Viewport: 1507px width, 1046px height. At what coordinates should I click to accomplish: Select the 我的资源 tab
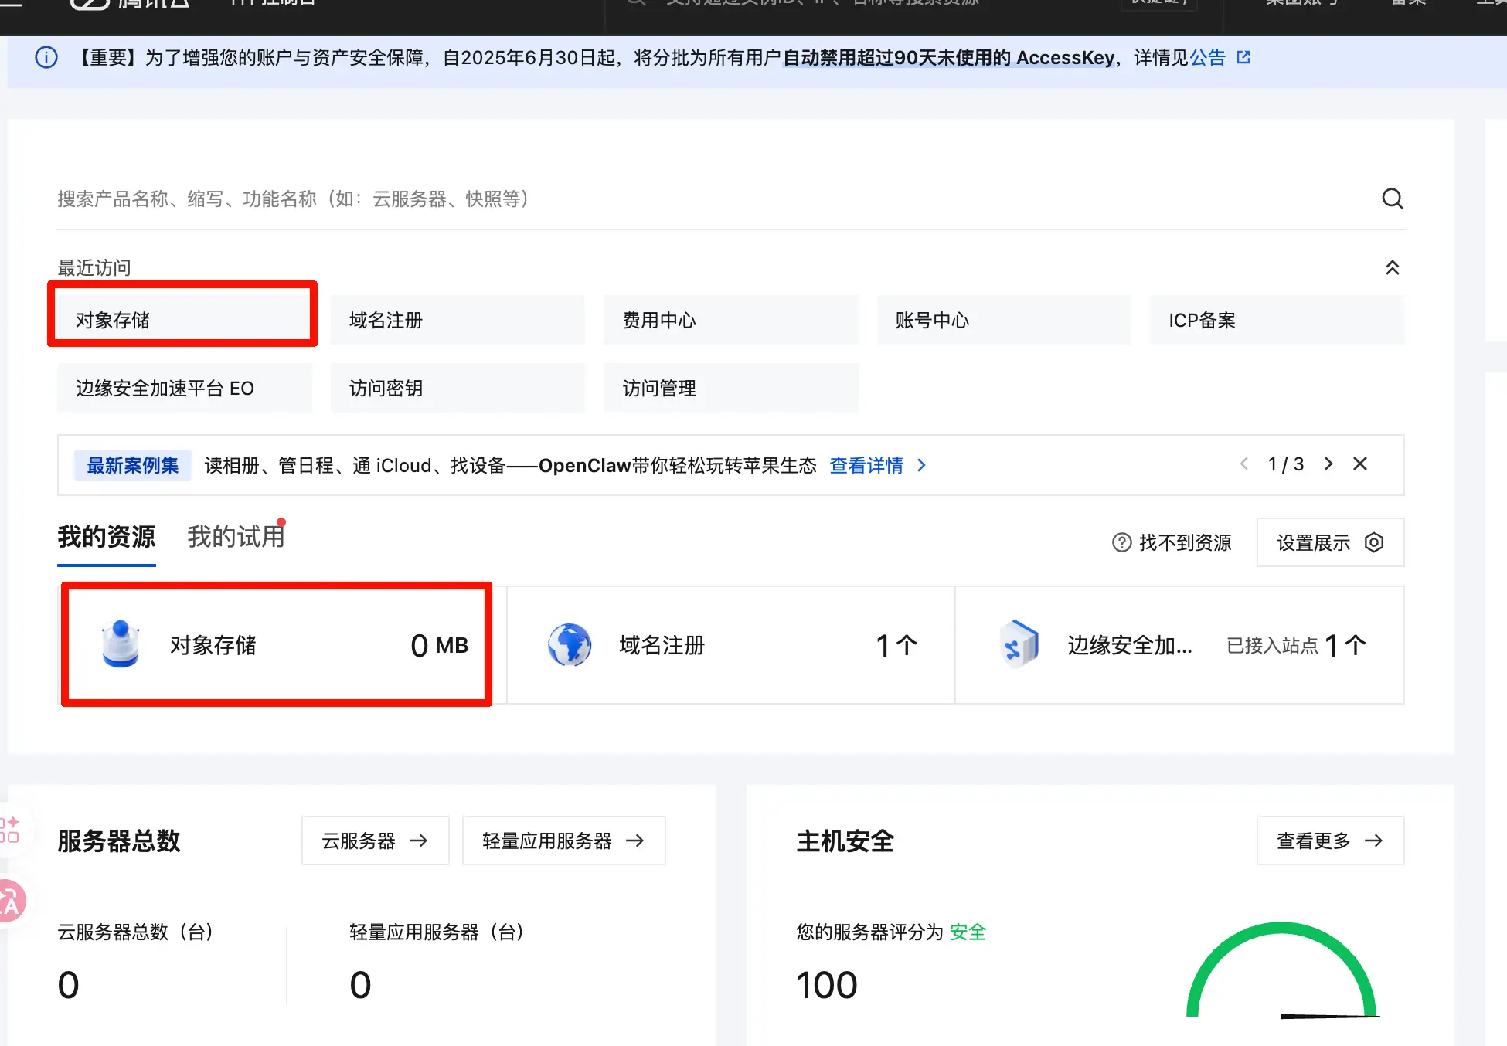coord(107,537)
